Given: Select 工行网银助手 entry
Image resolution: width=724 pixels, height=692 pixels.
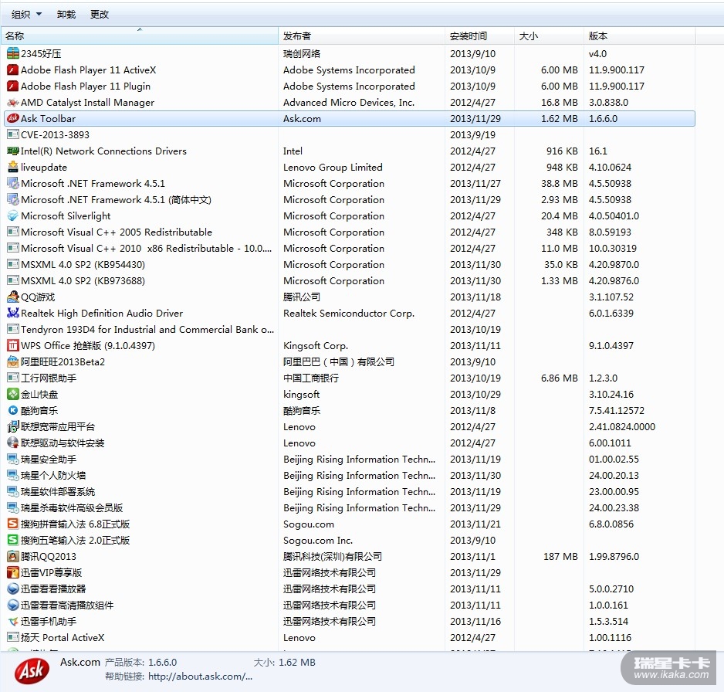Looking at the screenshot, I should (349, 378).
